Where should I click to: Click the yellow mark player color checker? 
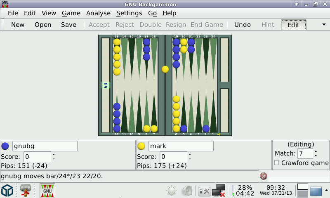(141, 146)
